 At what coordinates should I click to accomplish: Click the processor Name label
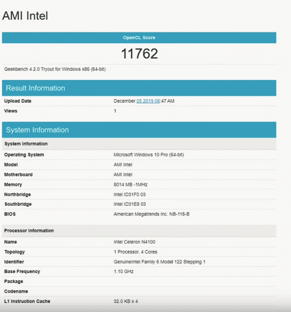(x=11, y=242)
